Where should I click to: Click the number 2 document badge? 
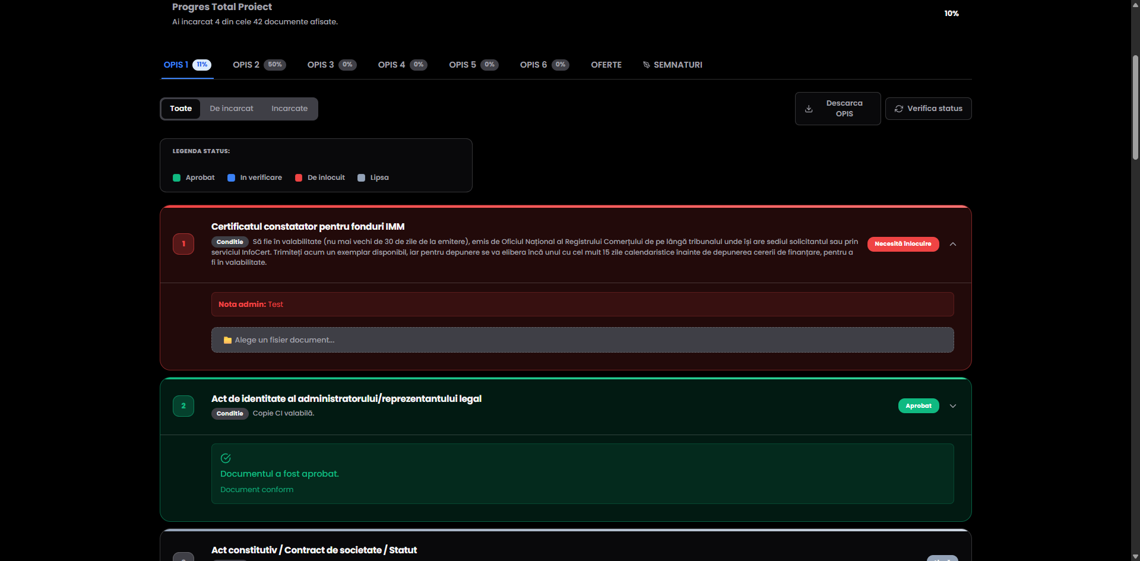tap(183, 406)
